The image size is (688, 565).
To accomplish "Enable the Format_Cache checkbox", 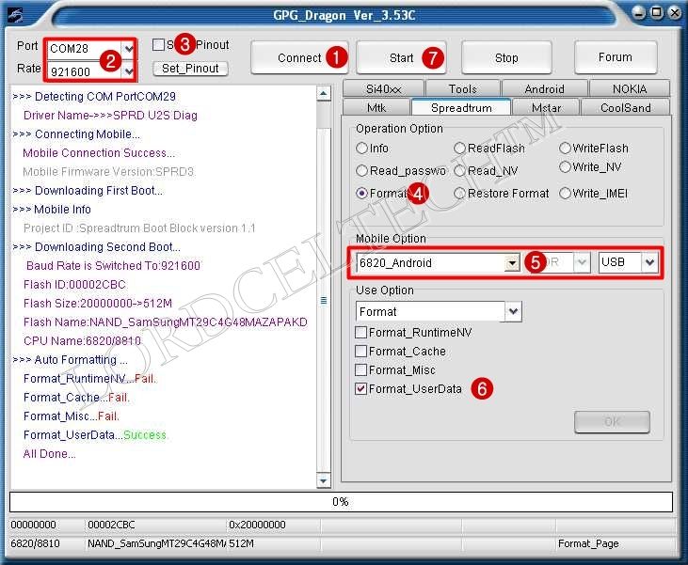I will click(361, 352).
